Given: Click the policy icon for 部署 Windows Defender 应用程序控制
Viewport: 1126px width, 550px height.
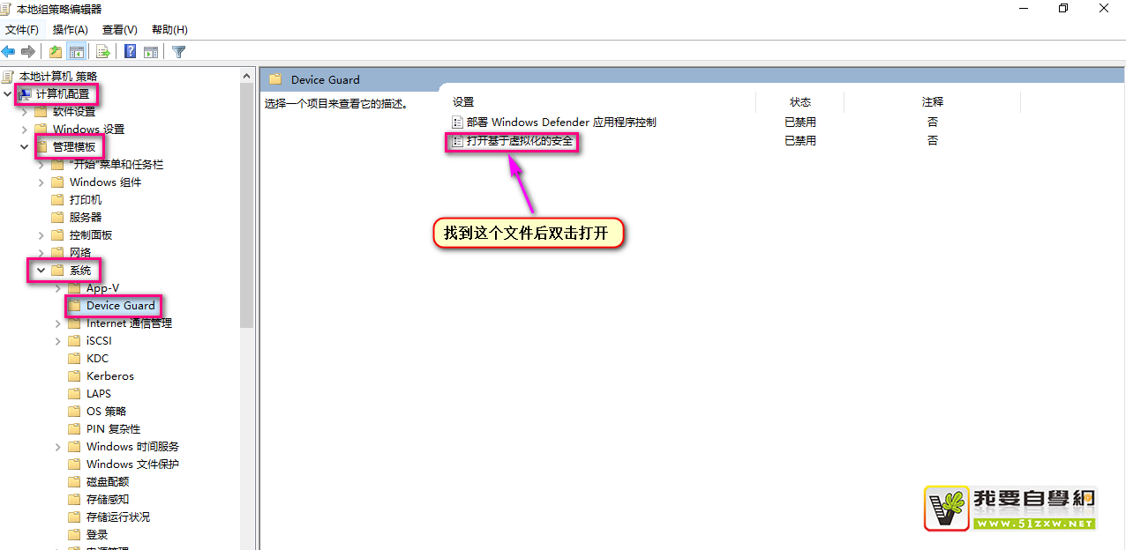Looking at the screenshot, I should tap(457, 123).
